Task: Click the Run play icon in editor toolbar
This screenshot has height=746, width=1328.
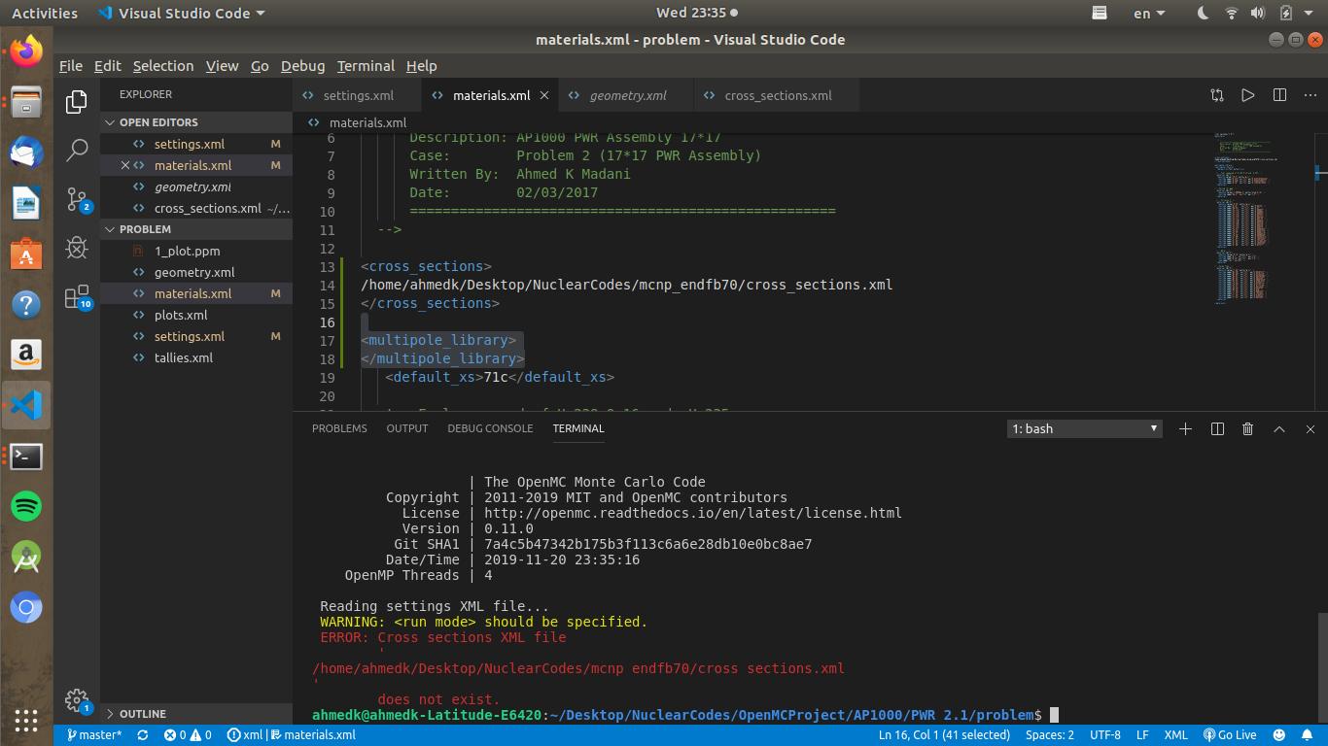Action: 1247,95
